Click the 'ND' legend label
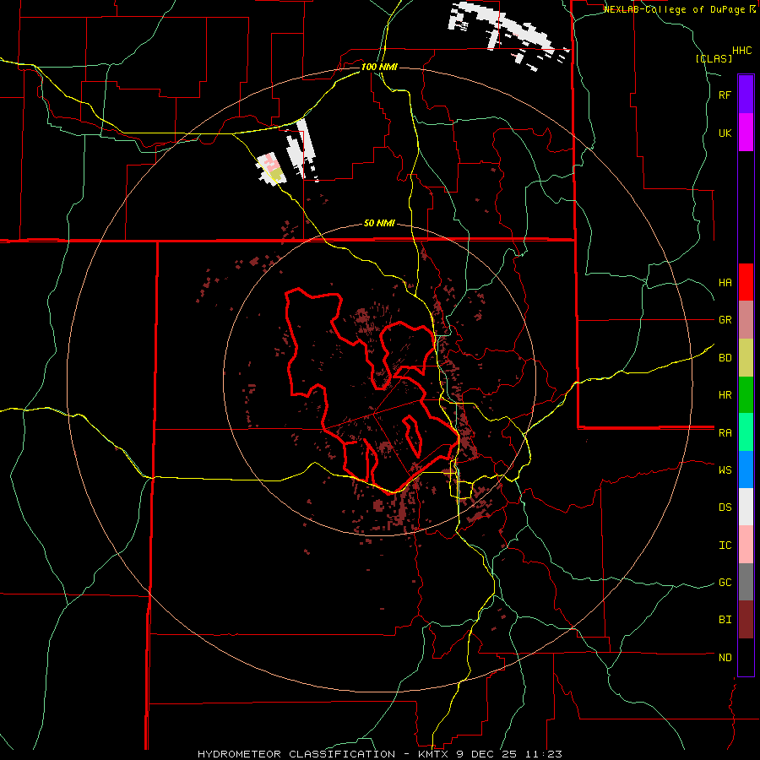760x760 pixels. coord(725,658)
